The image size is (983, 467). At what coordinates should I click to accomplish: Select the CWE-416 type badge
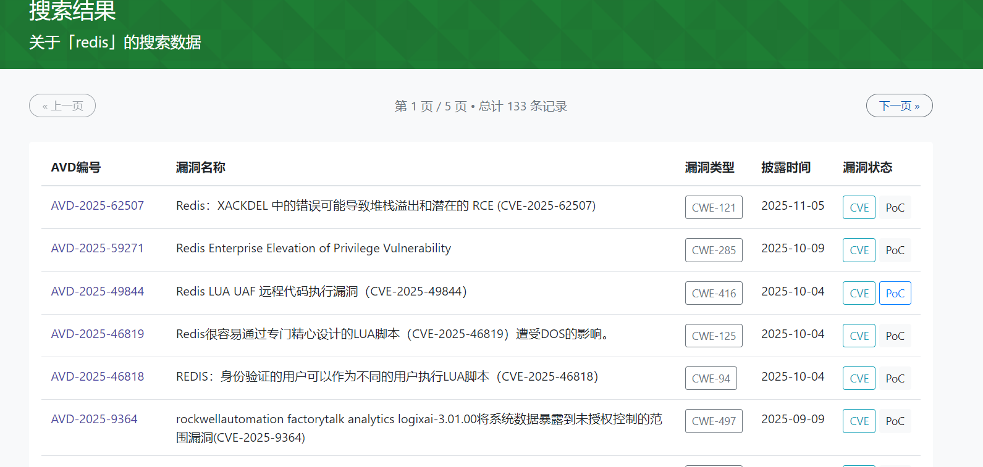(714, 293)
